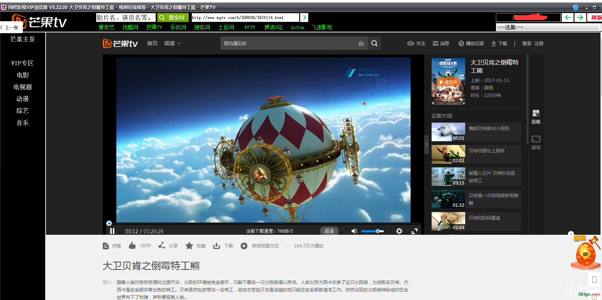
Task: Switch to 乐视网 site tab
Action: pyautogui.click(x=178, y=27)
